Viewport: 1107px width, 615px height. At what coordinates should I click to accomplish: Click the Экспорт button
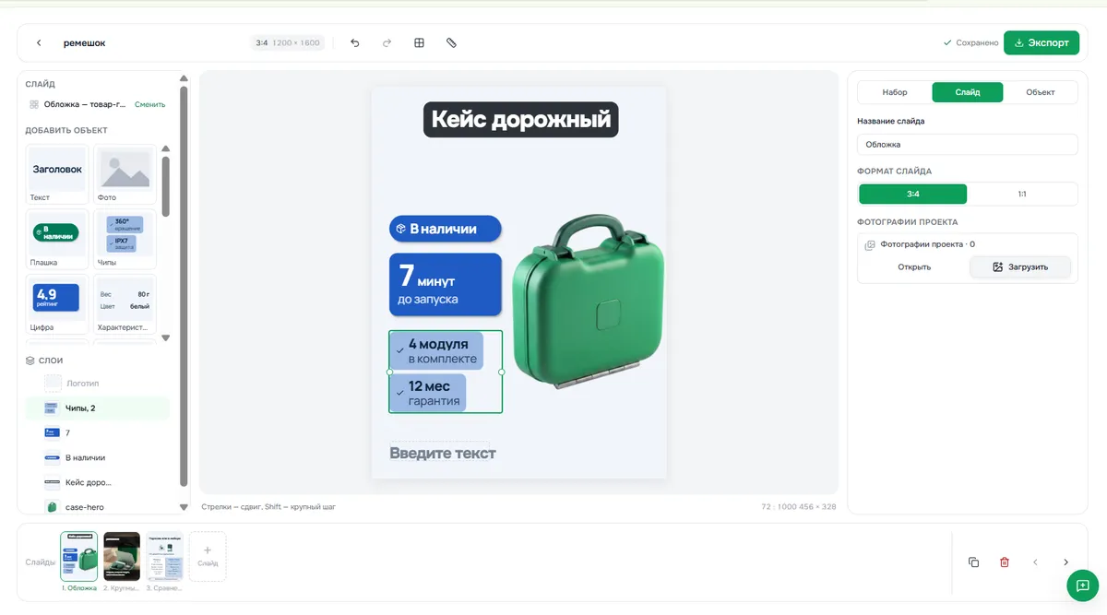[1041, 42]
